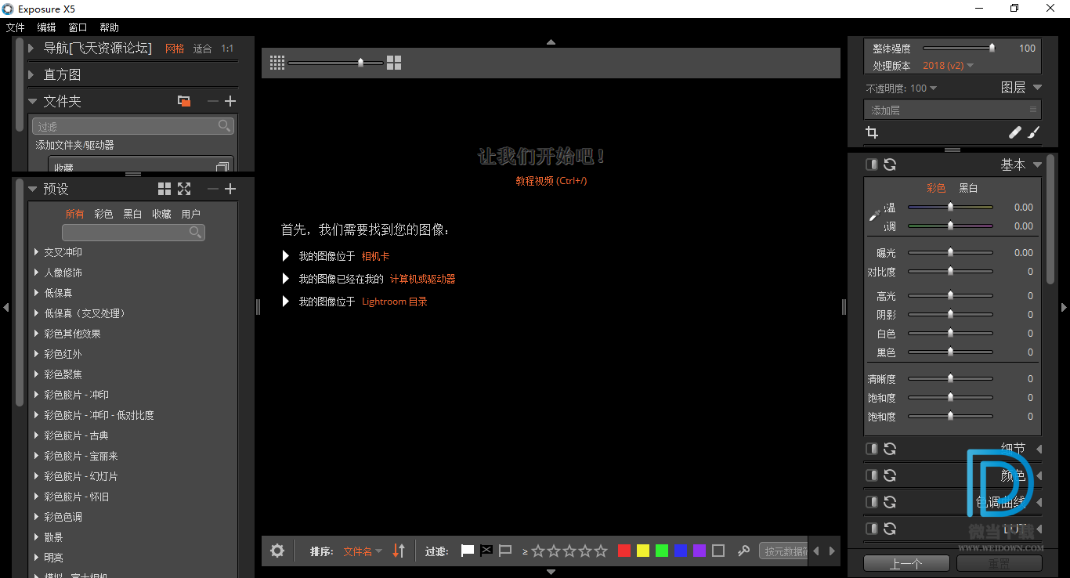The height and width of the screenshot is (578, 1070).
Task: Click the 过滤 folder filter input
Action: tap(132, 126)
